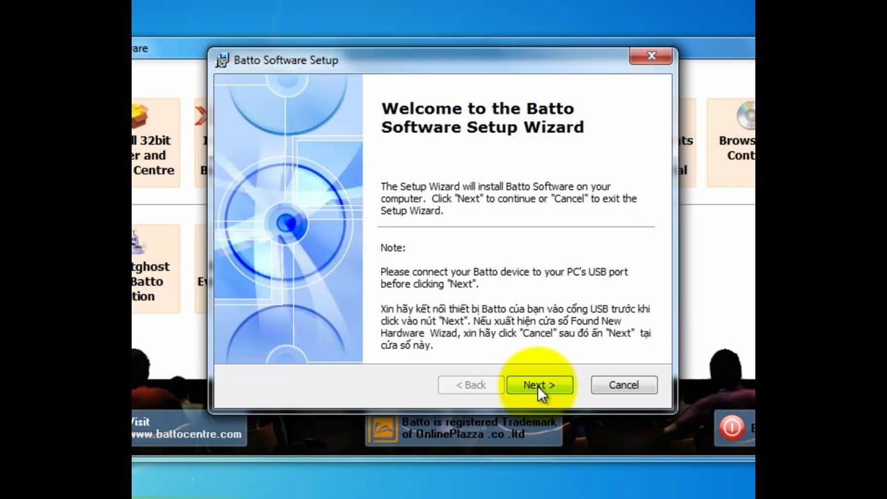Click the Batto Software Setup title icon
887x499 pixels.
222,60
